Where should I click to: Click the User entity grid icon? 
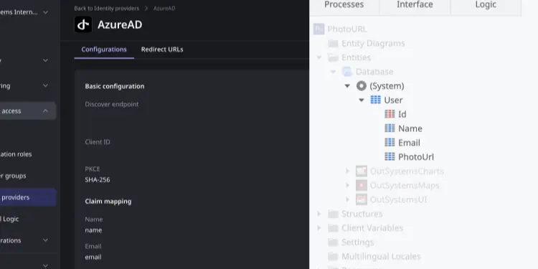(x=376, y=100)
